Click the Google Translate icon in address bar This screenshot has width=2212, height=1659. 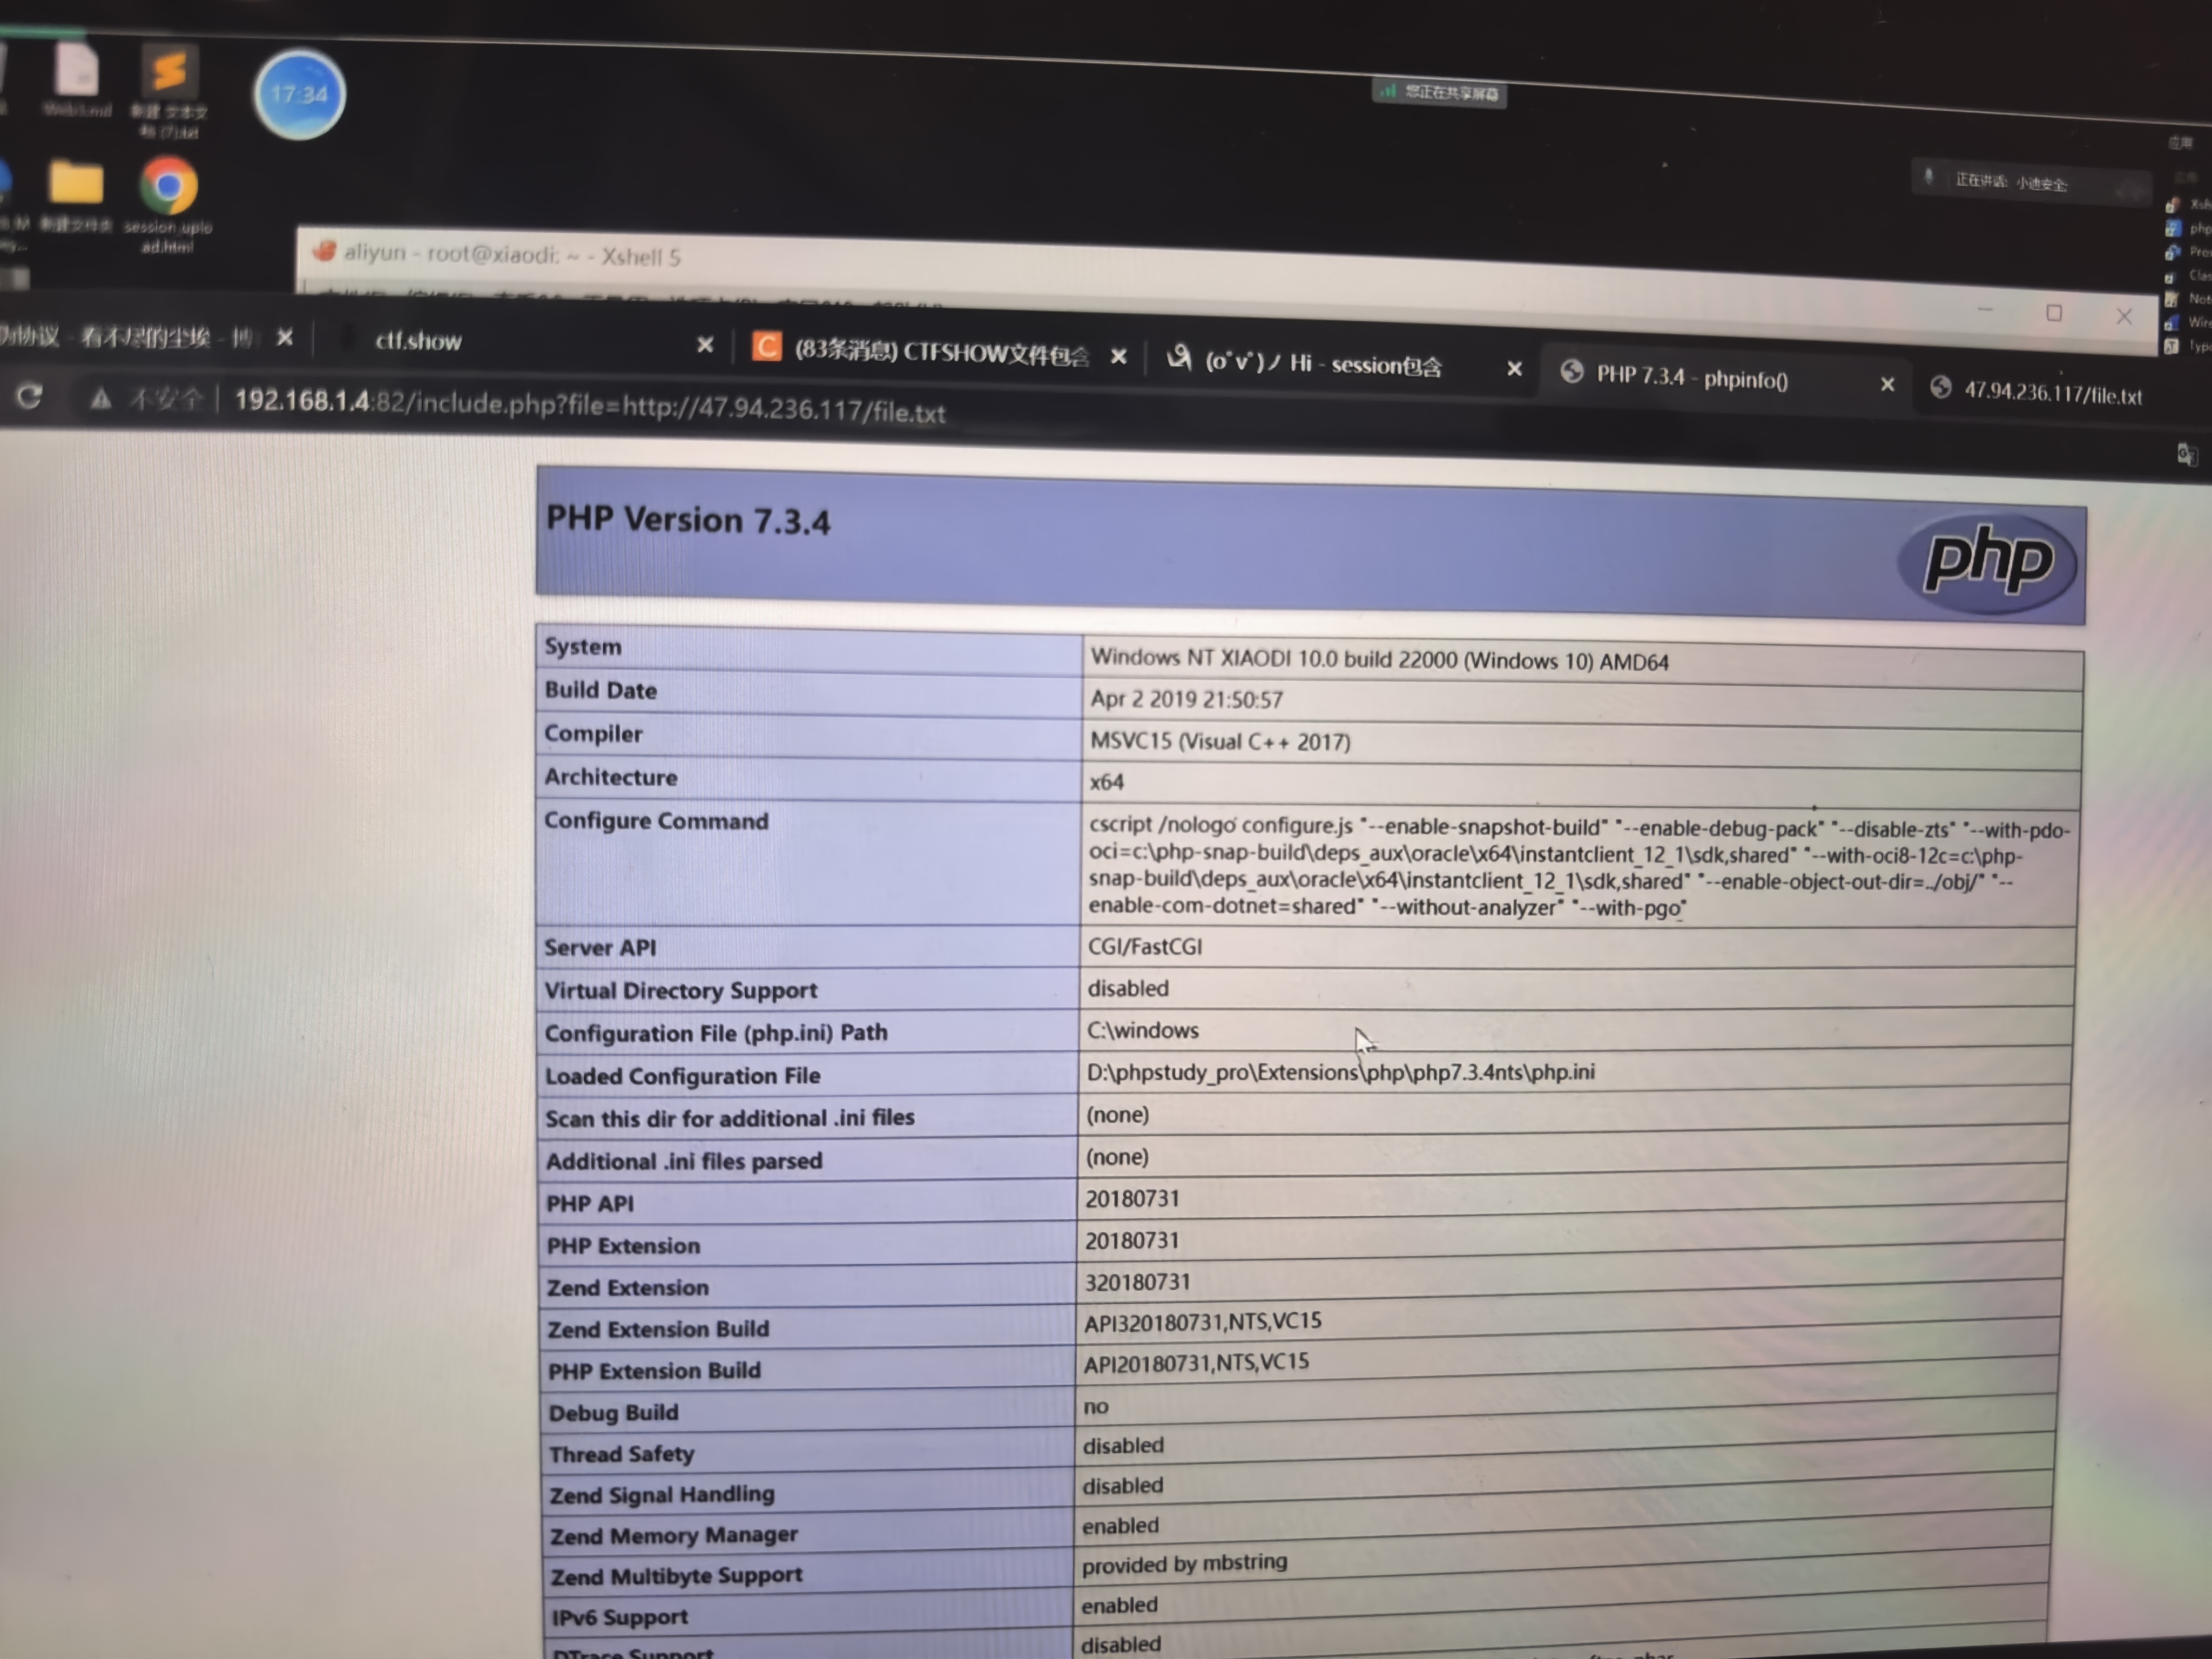click(x=2187, y=455)
